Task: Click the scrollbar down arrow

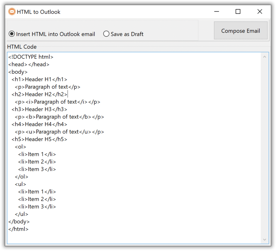Action: 265,240
